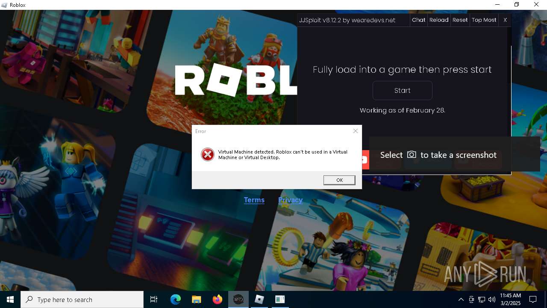Click OK in the Error dialog
547x308 pixels.
339,180
